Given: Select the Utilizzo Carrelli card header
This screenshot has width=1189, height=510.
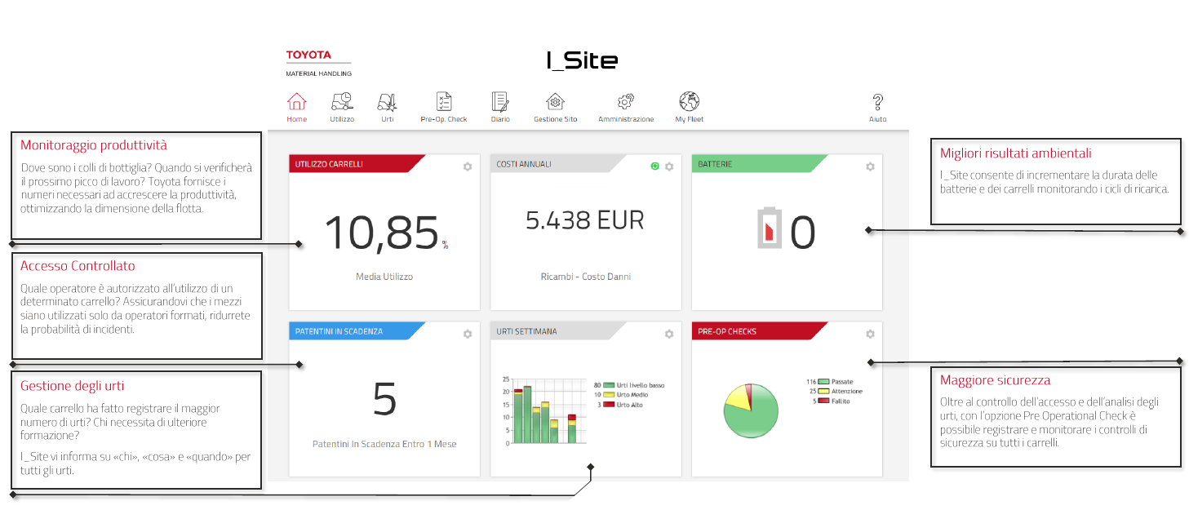Looking at the screenshot, I should point(357,164).
